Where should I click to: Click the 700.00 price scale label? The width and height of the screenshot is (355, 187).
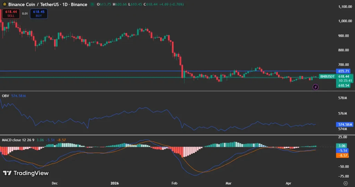344,65
